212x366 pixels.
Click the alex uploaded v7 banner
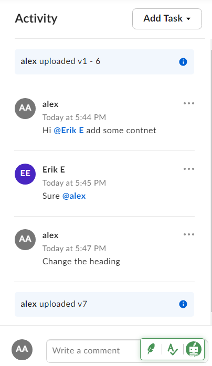[x=104, y=304]
